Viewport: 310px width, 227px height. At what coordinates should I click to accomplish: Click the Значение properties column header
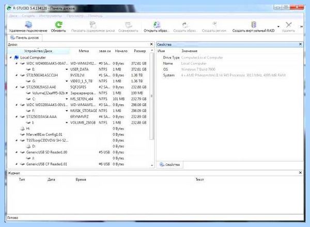click(190, 51)
